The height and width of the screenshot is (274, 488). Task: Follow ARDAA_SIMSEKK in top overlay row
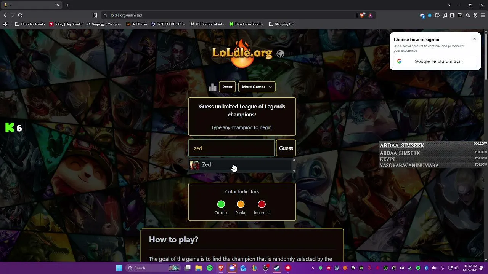click(480, 144)
